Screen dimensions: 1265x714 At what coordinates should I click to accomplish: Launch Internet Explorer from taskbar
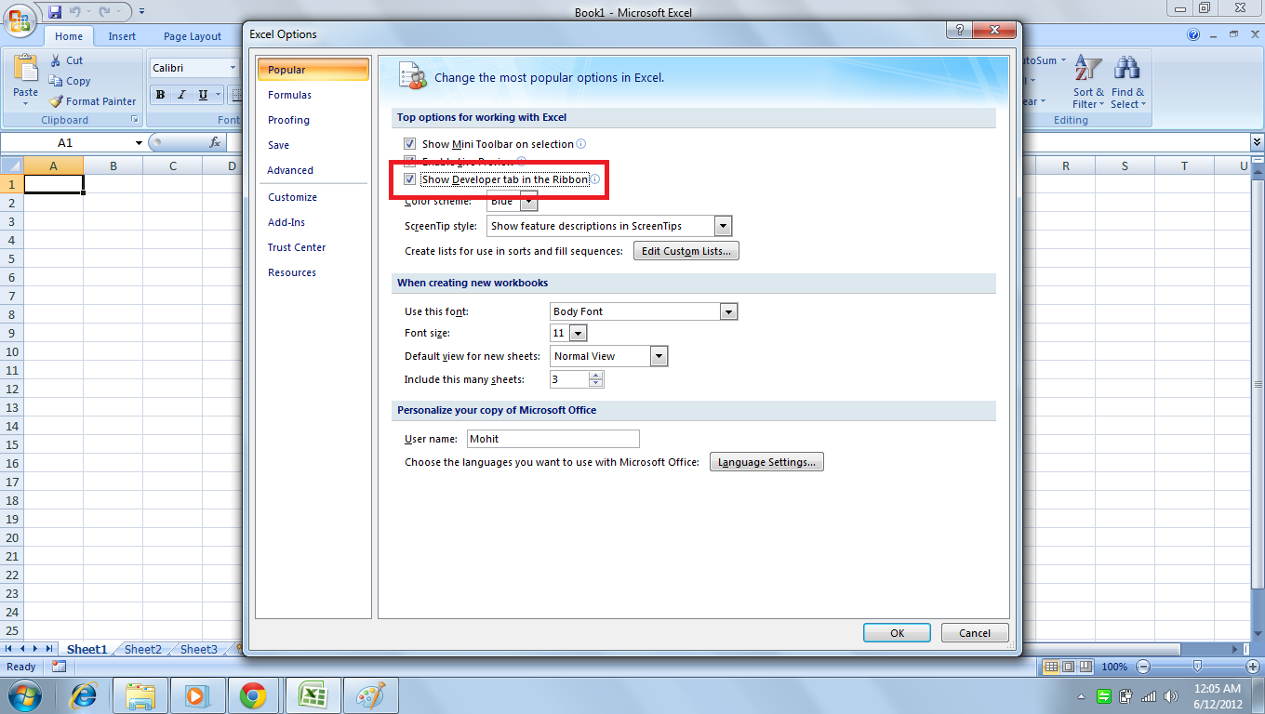pyautogui.click(x=85, y=695)
